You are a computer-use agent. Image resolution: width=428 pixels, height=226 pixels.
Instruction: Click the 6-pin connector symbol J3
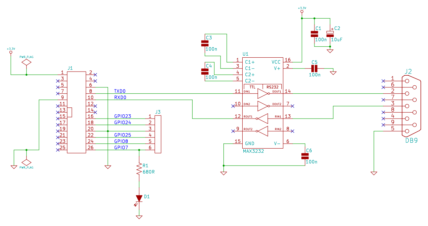pos(159,134)
